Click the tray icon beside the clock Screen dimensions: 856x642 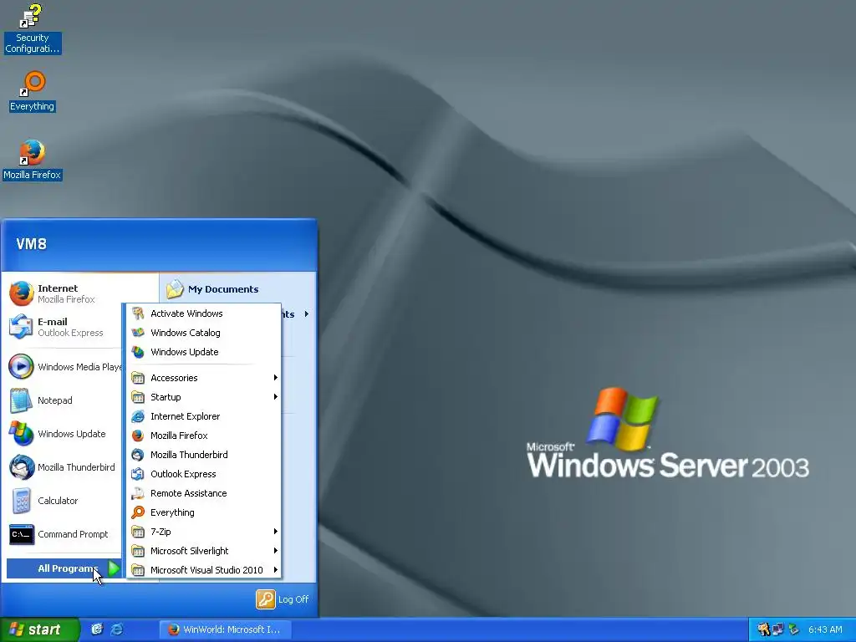[x=794, y=629]
